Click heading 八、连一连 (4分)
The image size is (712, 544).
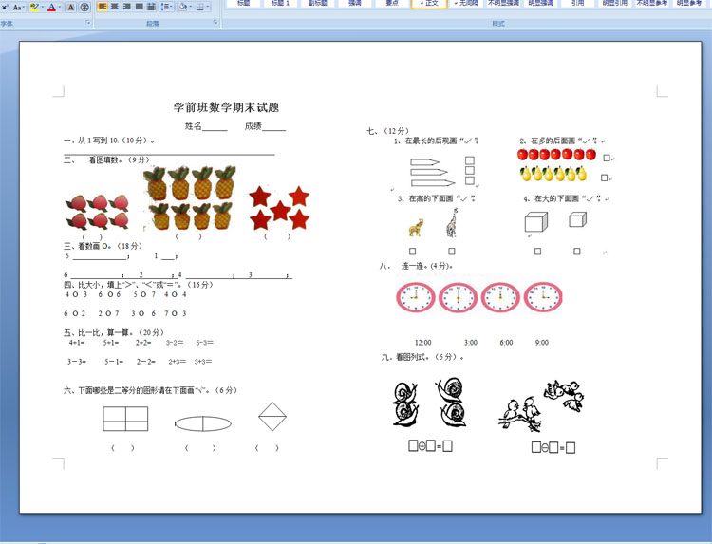coord(417,266)
